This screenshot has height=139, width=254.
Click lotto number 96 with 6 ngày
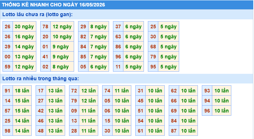pyautogui.click(x=118, y=57)
